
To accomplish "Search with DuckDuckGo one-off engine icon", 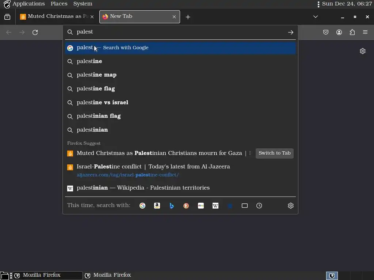I will [x=186, y=206].
